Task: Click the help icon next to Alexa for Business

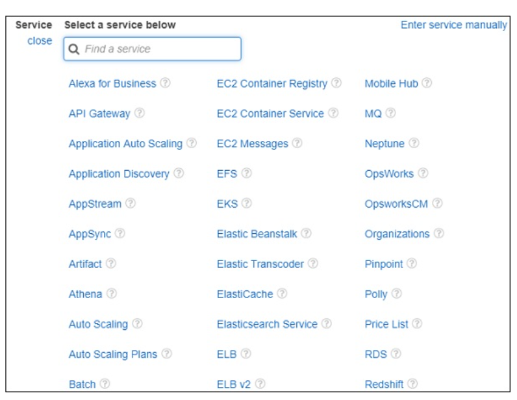Action: click(x=166, y=84)
